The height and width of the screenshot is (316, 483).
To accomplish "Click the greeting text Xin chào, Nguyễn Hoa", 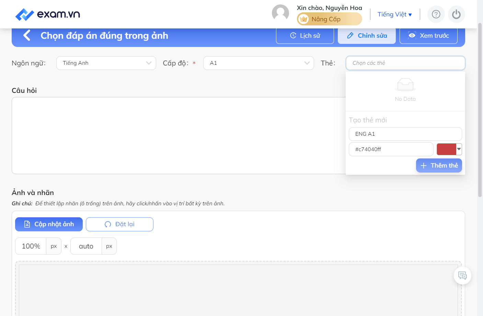I will click(330, 8).
